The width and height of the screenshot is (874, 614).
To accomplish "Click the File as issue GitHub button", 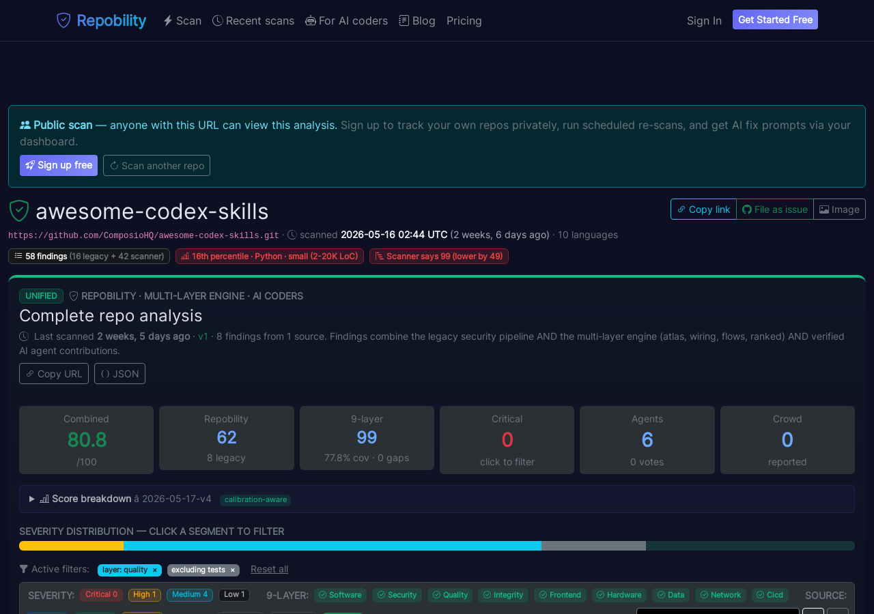I will (x=775, y=209).
